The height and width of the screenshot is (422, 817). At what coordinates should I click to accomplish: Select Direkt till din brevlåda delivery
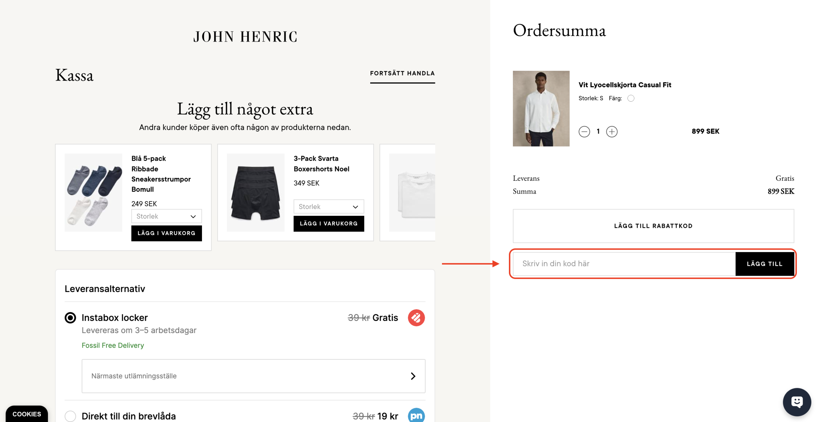pos(70,416)
